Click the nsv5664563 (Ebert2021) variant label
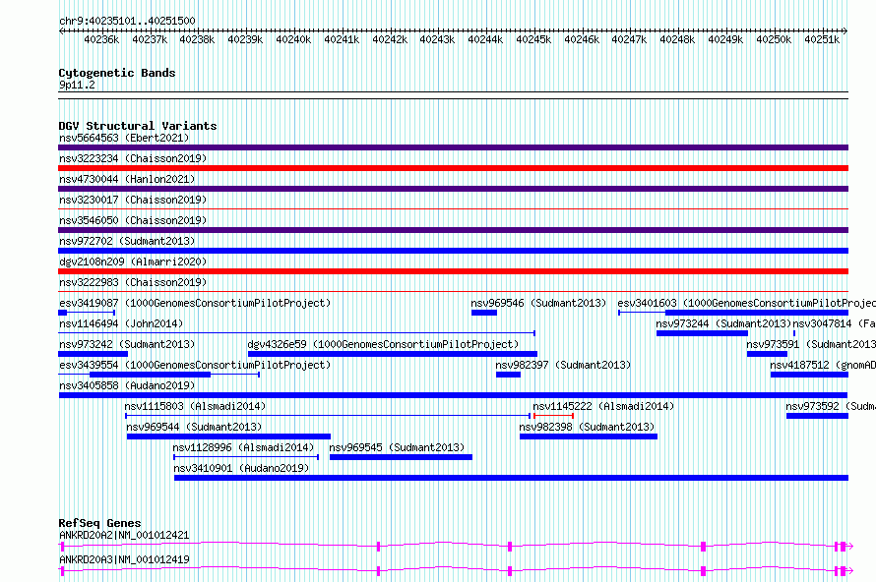 coord(124,138)
